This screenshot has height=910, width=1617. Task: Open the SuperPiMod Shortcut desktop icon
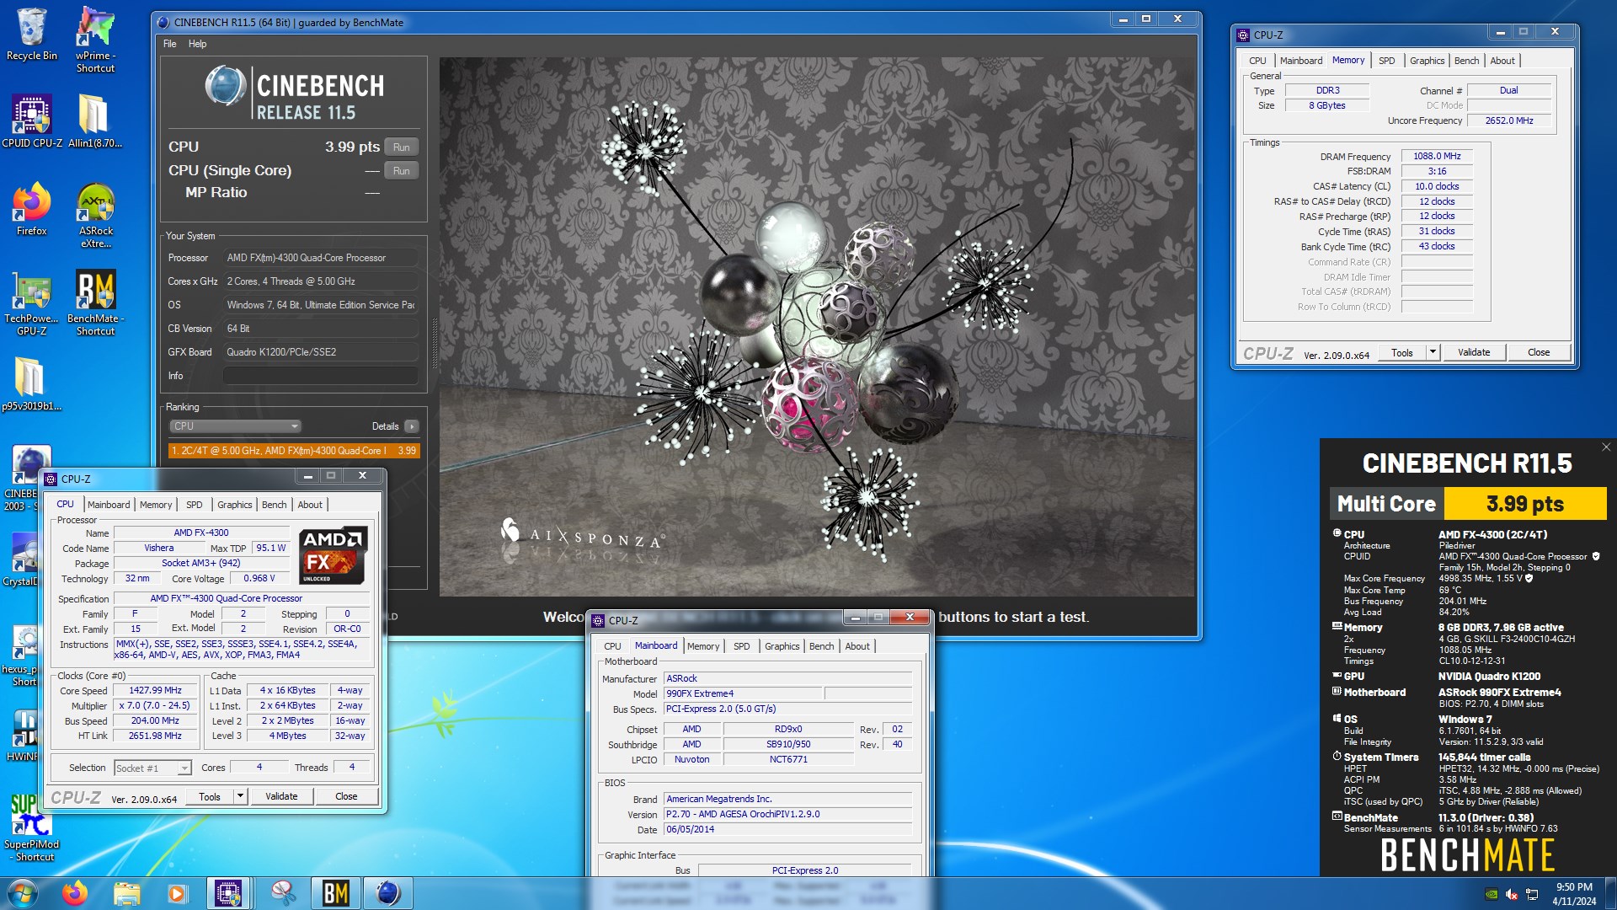31,827
